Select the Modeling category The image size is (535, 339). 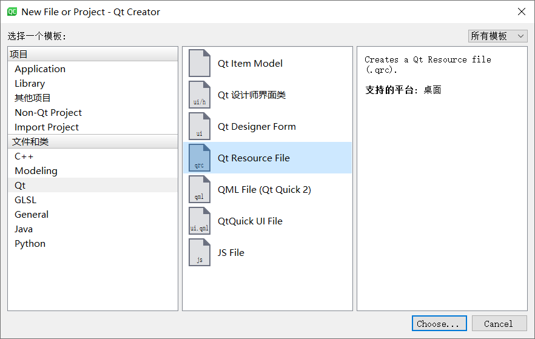coord(92,171)
